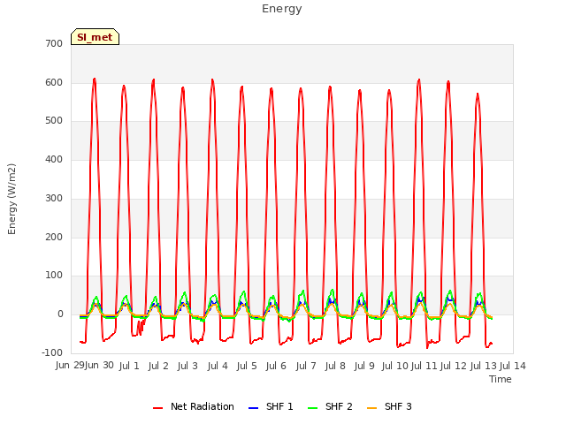Click the Jul 10 x-axis label
The image size is (566, 424).
tap(395, 366)
